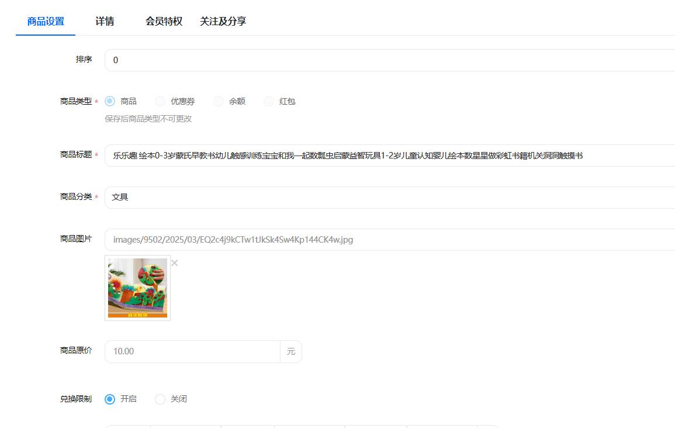Viewport: 675px width, 428px height.
Task: Enable 兑换限制 with 开启 radio
Action: click(x=110, y=399)
